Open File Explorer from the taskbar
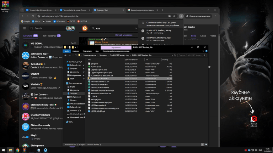Screen dimensions: 273x153 click(x=11, y=150)
